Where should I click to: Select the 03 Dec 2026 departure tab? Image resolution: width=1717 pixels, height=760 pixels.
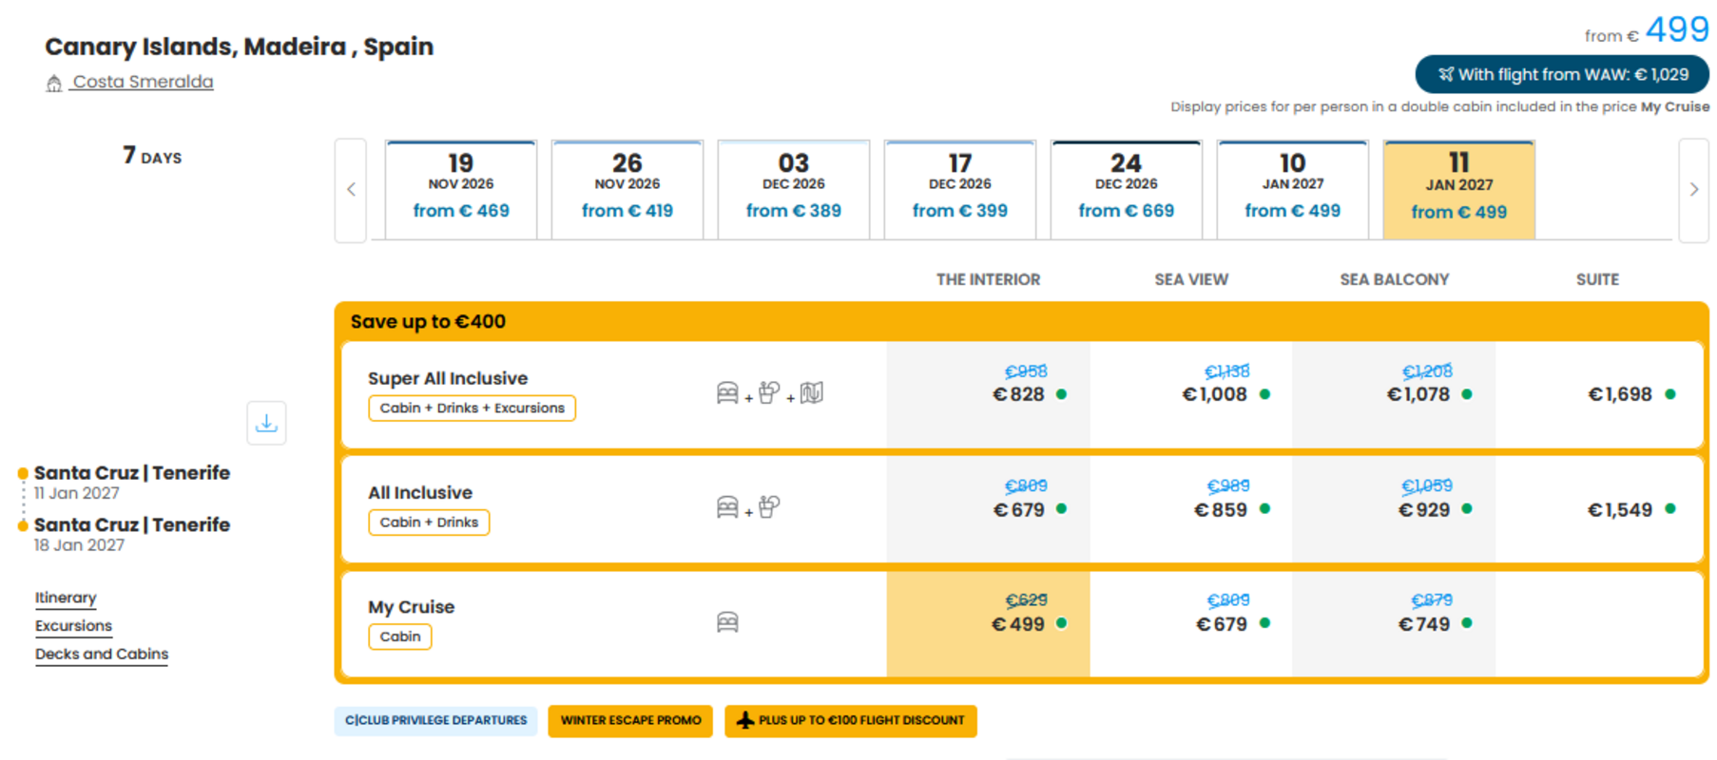tap(794, 189)
